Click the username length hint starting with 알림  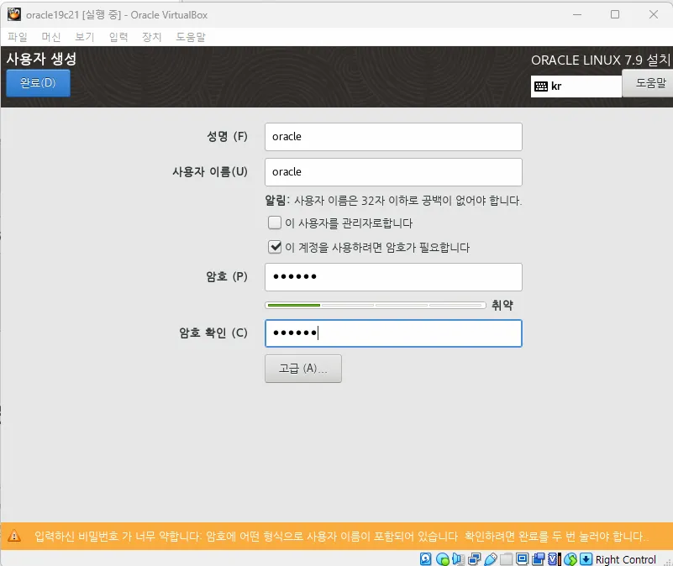click(x=393, y=201)
